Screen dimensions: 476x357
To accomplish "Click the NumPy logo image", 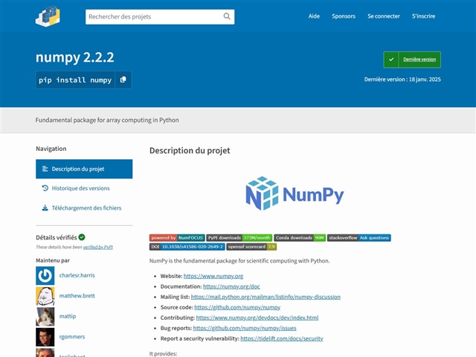I will [x=295, y=193].
